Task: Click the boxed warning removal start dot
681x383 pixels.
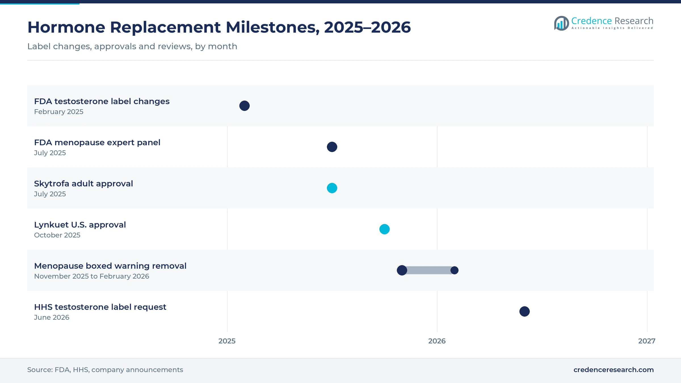Action: point(402,270)
